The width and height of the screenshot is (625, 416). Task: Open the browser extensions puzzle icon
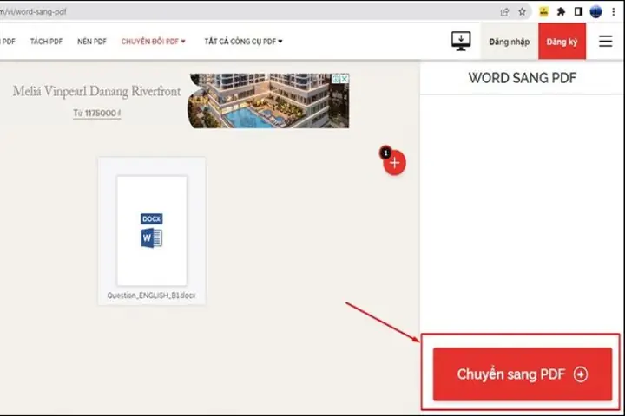[x=561, y=12]
